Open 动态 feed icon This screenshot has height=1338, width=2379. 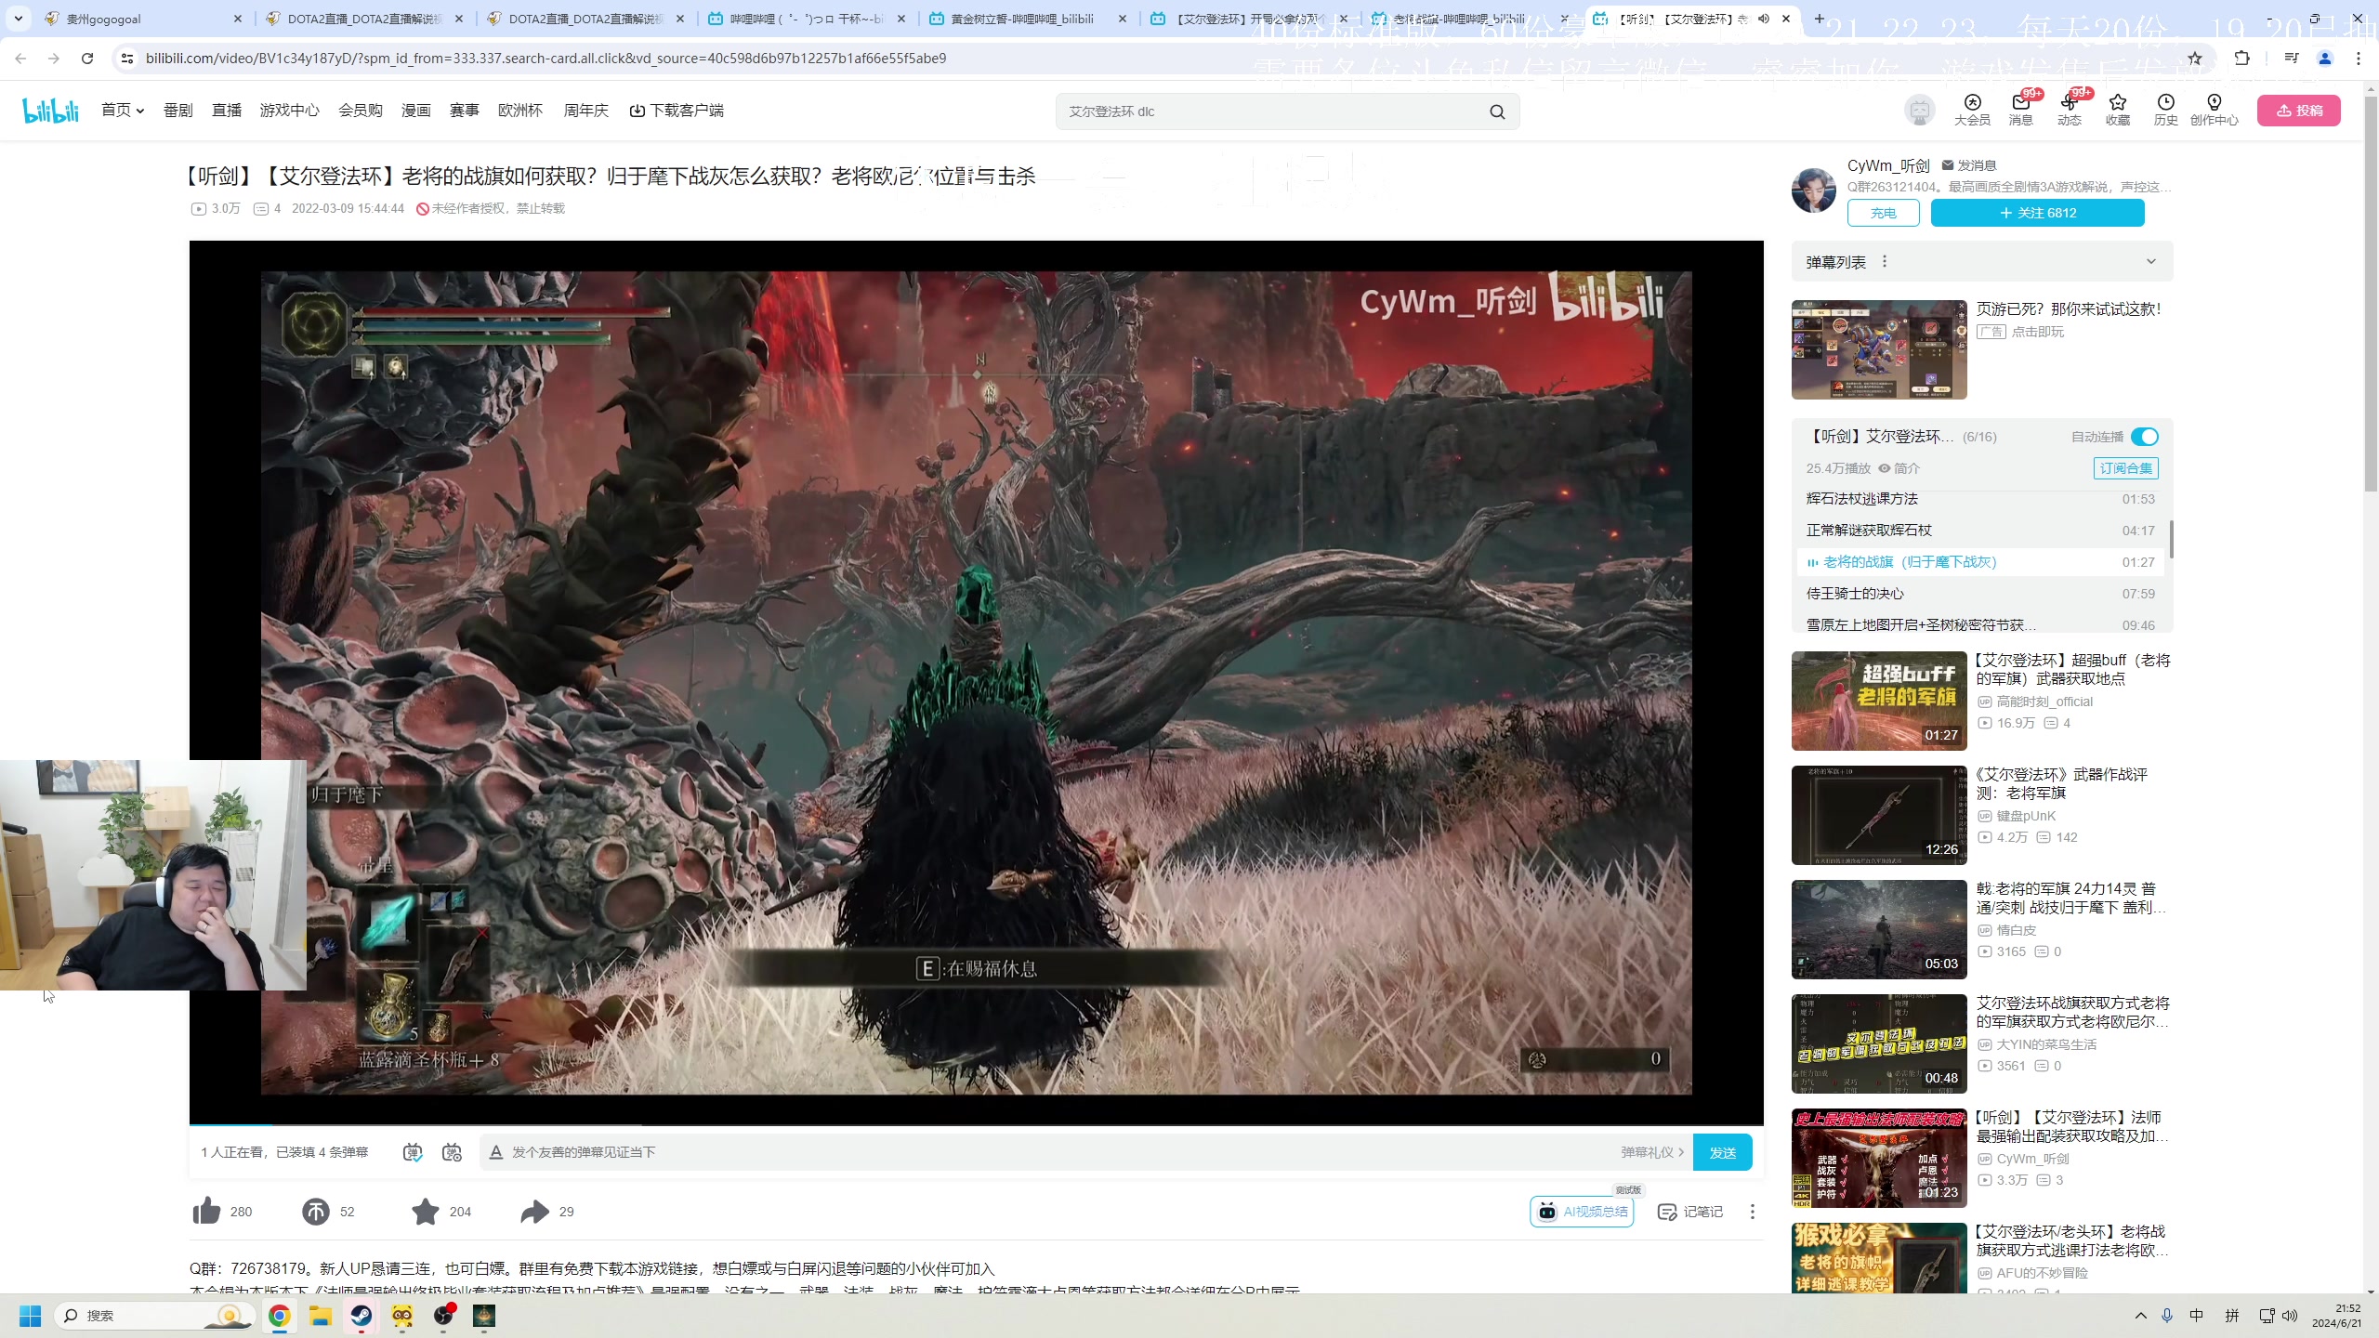click(2069, 110)
